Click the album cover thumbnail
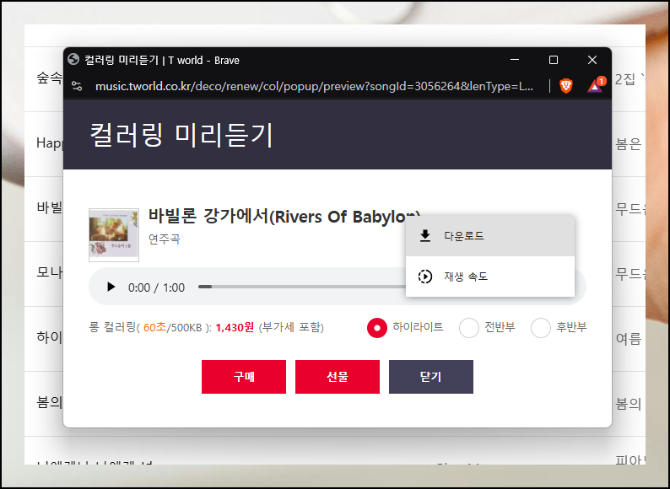This screenshot has height=489, width=670. pyautogui.click(x=114, y=235)
